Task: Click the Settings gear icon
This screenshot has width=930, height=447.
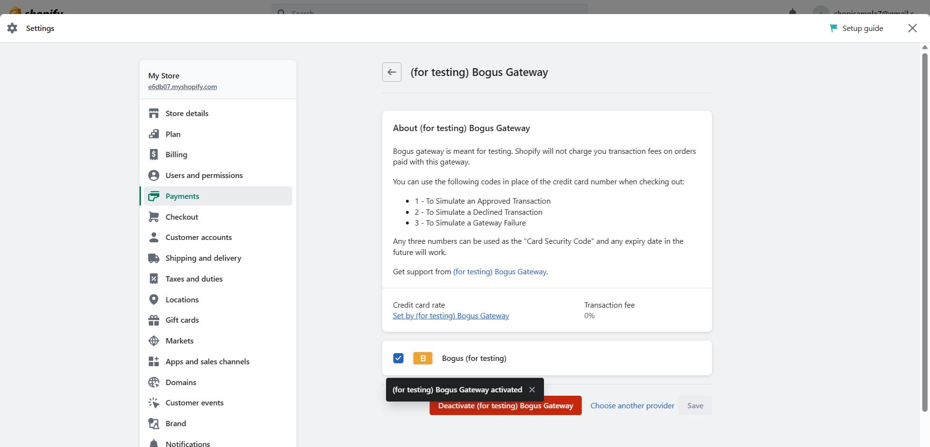Action: click(13, 28)
